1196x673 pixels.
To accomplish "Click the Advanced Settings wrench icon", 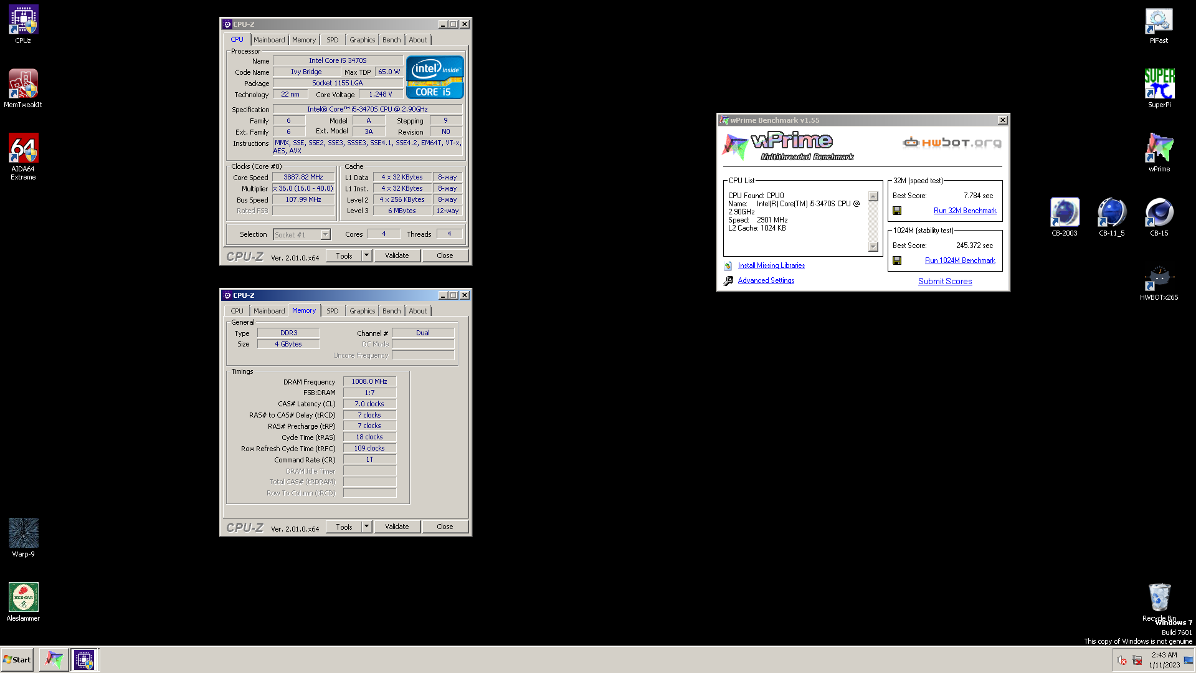I will (728, 281).
